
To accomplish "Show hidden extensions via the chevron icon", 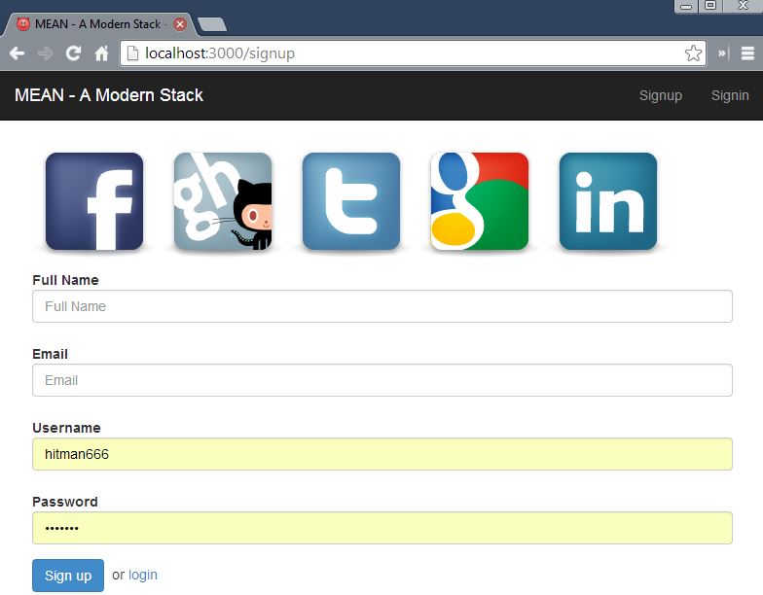I will [x=723, y=52].
